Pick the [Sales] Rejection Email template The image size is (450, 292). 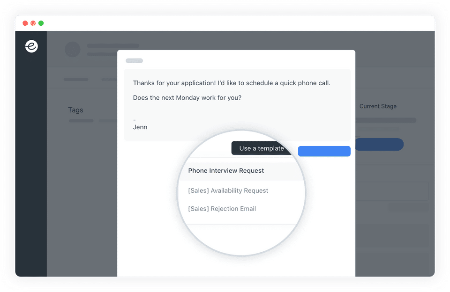pos(222,209)
